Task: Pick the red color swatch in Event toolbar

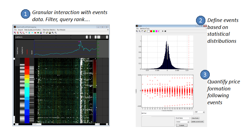Action: pyautogui.click(x=151, y=31)
